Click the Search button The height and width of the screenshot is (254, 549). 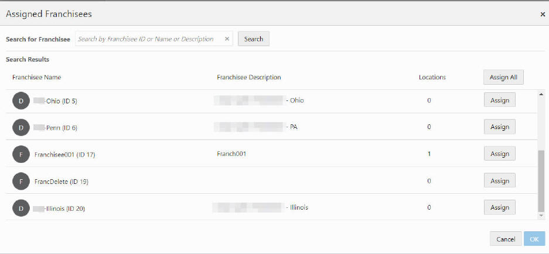[x=254, y=39]
